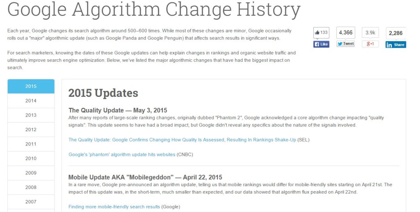Select the 2007 year tab
This screenshot has height=212, width=420.
tap(31, 202)
